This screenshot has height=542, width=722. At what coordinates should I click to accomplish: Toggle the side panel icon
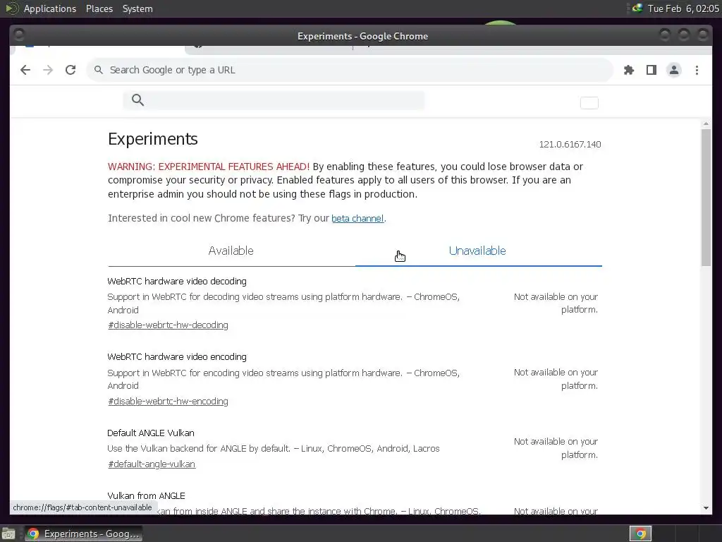(x=651, y=70)
